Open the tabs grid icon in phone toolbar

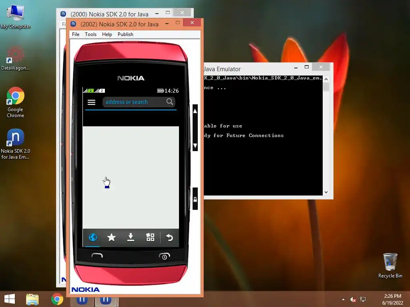[x=150, y=237]
